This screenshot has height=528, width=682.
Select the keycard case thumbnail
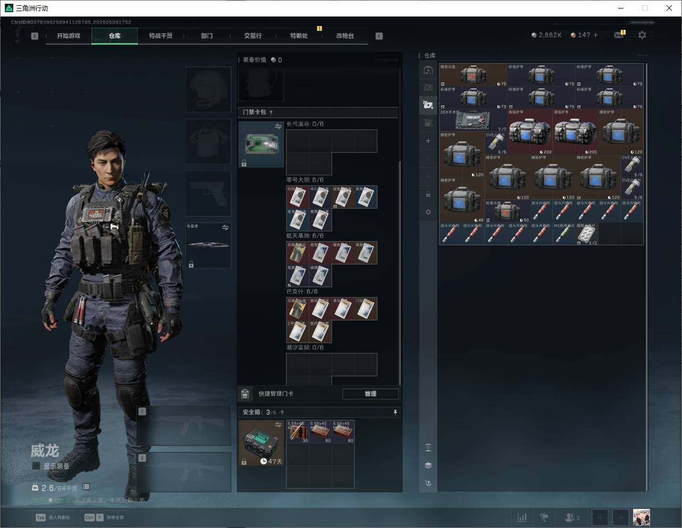261,144
